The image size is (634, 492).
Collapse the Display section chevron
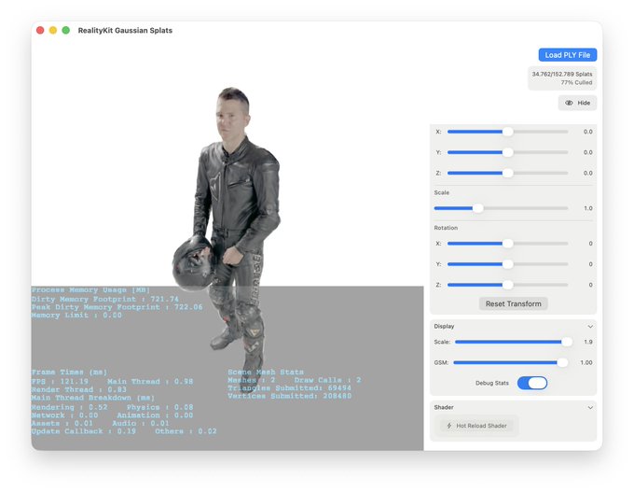coord(590,327)
